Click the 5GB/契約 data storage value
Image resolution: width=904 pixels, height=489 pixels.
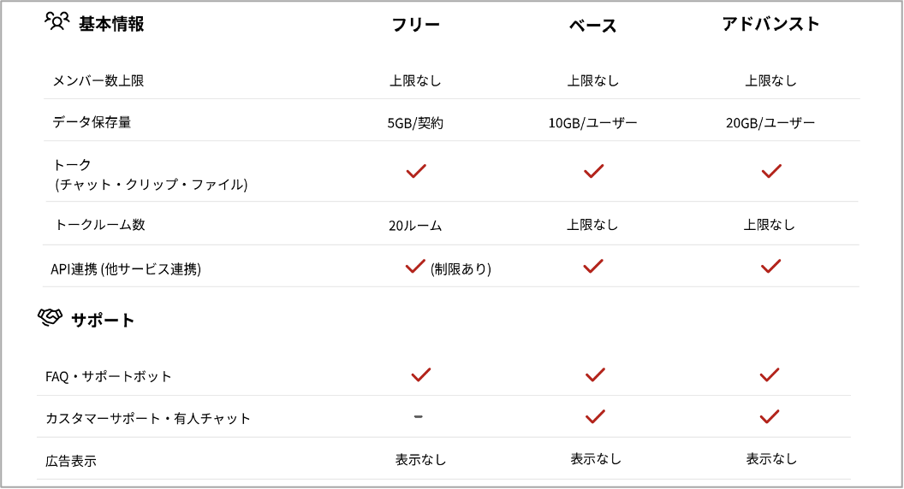click(x=415, y=123)
